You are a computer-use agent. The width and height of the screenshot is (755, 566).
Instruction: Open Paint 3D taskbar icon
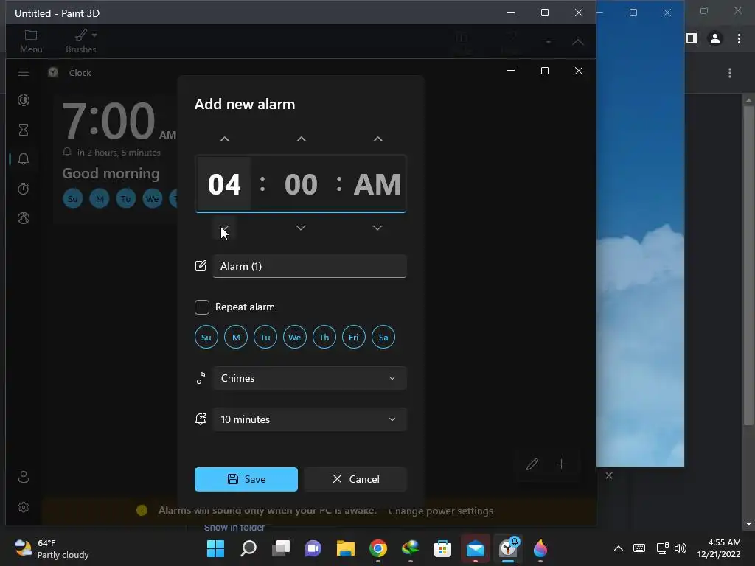pyautogui.click(x=540, y=548)
